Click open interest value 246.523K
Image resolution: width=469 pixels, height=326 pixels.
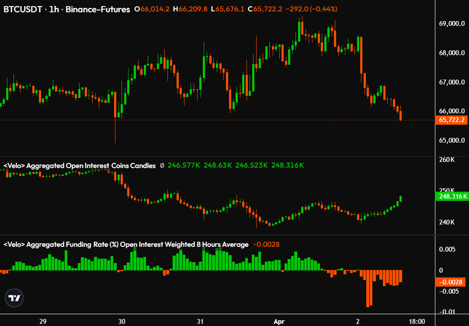point(252,165)
